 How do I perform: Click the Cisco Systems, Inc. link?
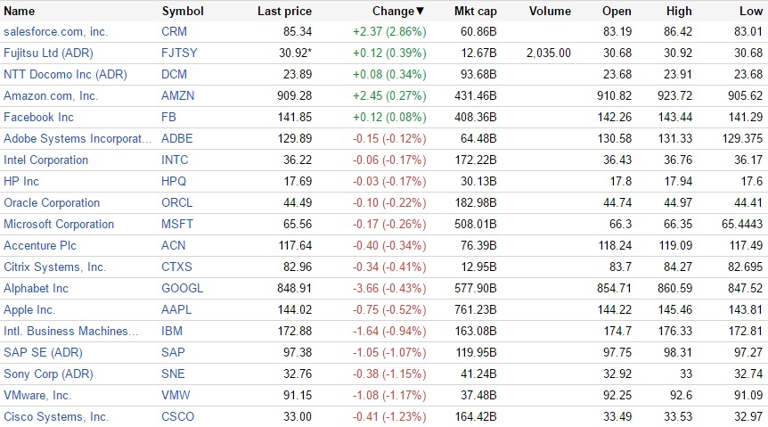tap(56, 416)
